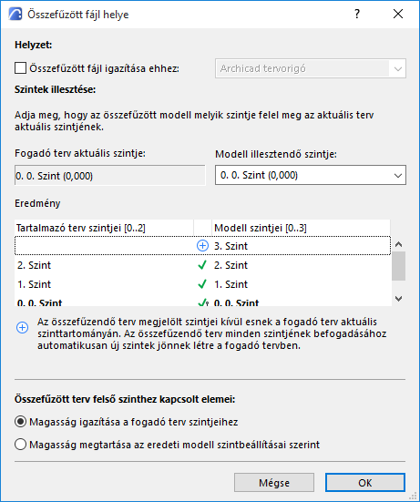Select the 1. Szint row in list

[202, 284]
